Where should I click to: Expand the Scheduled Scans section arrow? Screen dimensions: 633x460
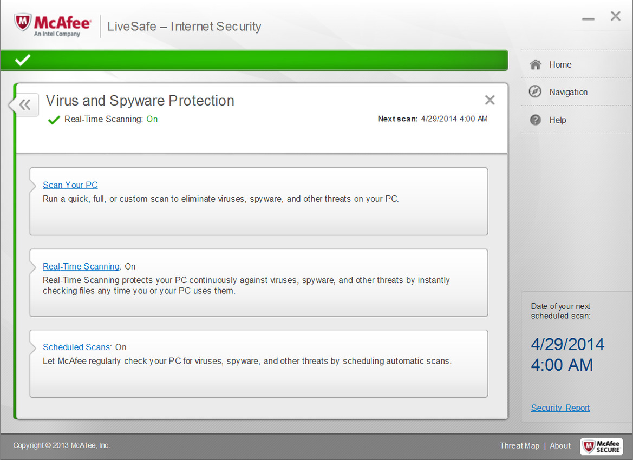click(x=32, y=347)
